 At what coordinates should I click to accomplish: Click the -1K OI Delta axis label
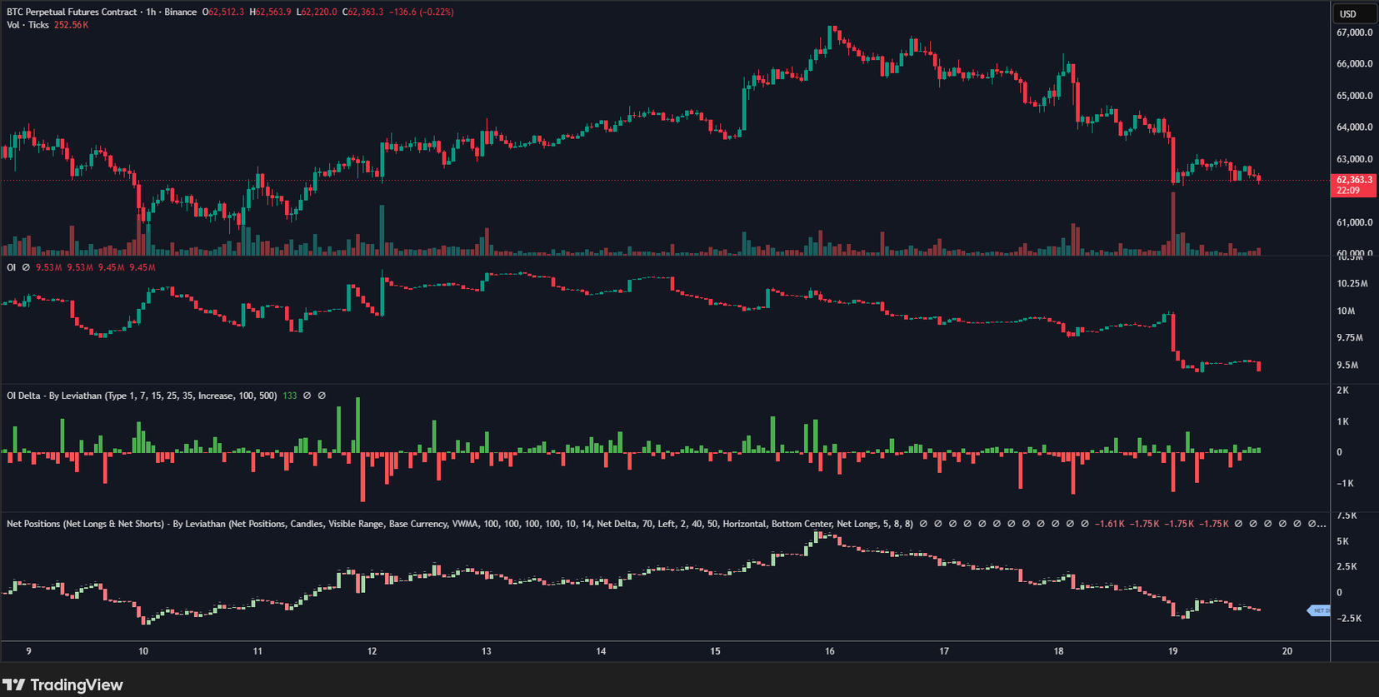tap(1344, 484)
